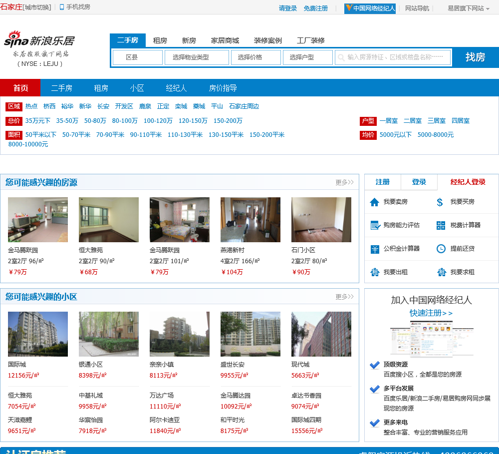Click 更多>> beside 您可能感兴趣的房源
Viewport: 499px width, 454px height.
[x=344, y=183]
